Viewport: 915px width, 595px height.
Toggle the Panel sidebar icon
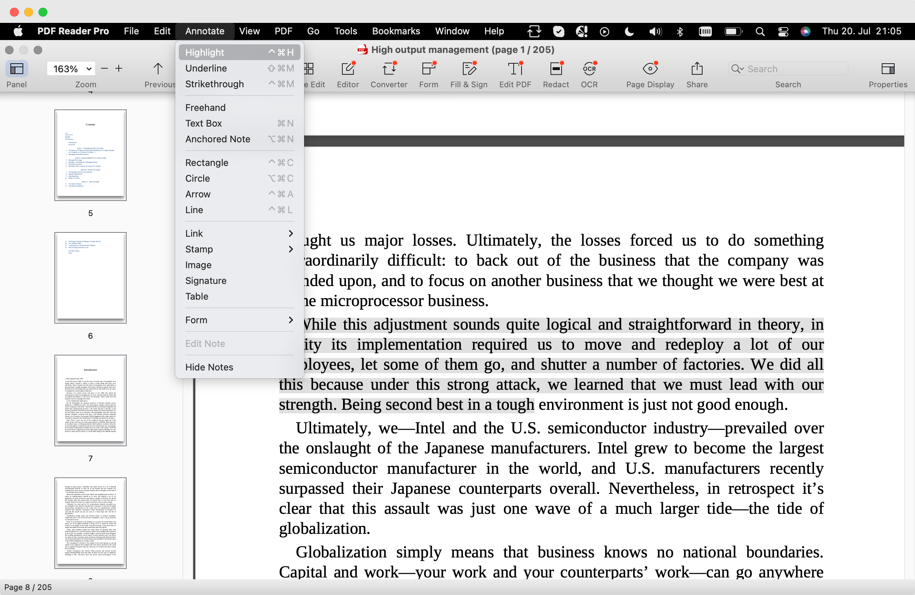click(x=16, y=69)
